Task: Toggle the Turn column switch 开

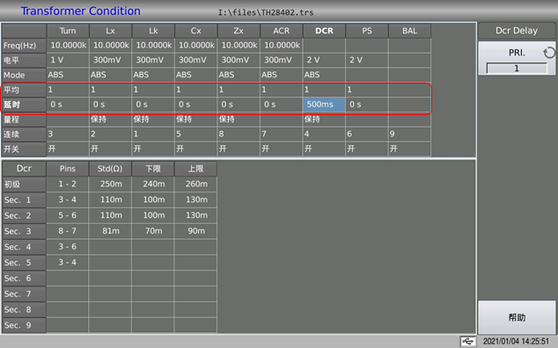Action: click(68, 149)
